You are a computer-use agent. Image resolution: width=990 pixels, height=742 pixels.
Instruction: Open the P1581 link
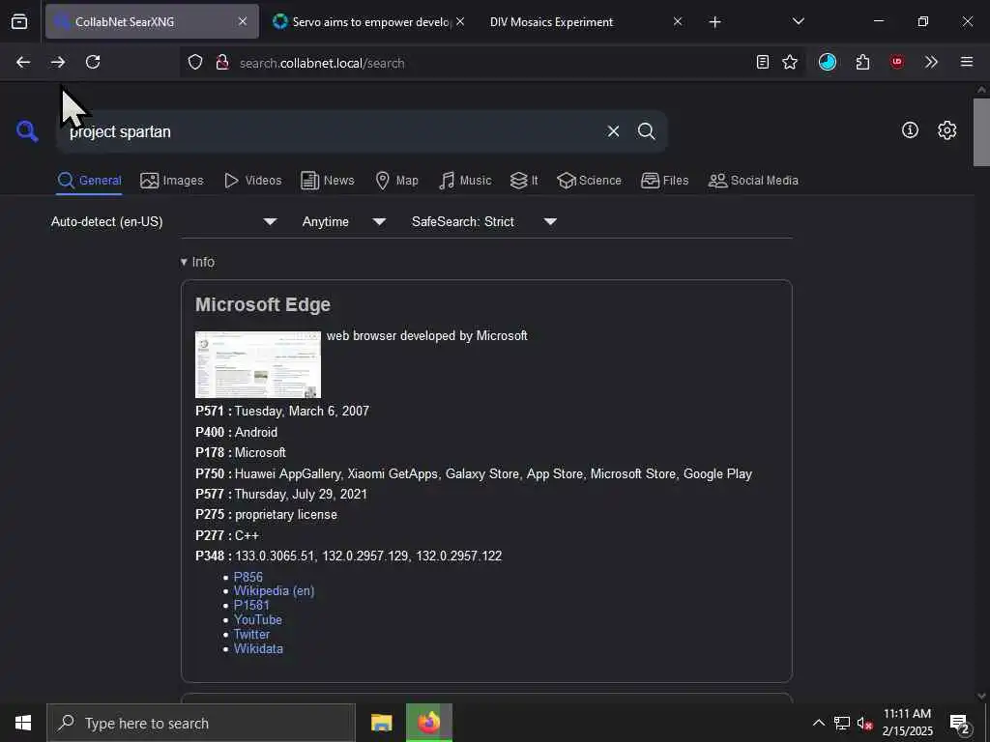(251, 605)
